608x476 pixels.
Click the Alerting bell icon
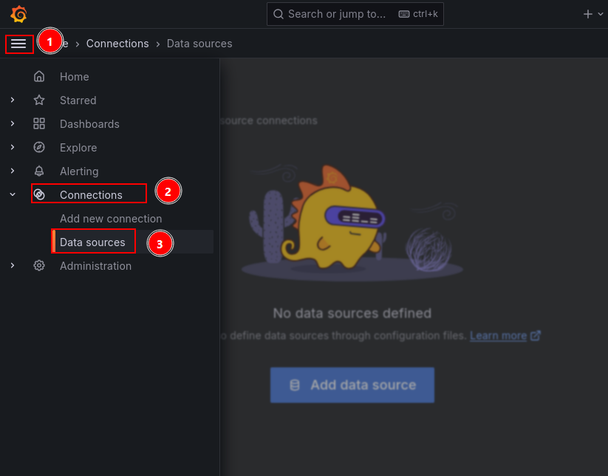(x=38, y=171)
